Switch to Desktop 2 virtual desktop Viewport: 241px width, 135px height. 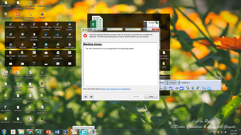point(184,82)
